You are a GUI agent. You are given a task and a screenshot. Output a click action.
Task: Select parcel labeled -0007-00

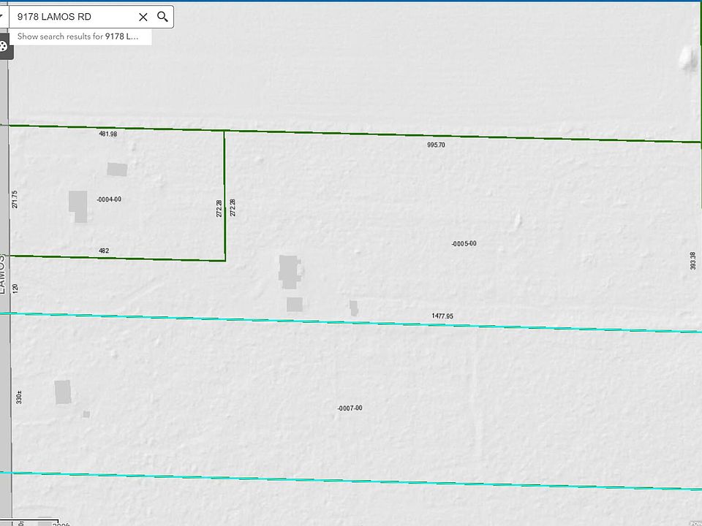(350, 408)
